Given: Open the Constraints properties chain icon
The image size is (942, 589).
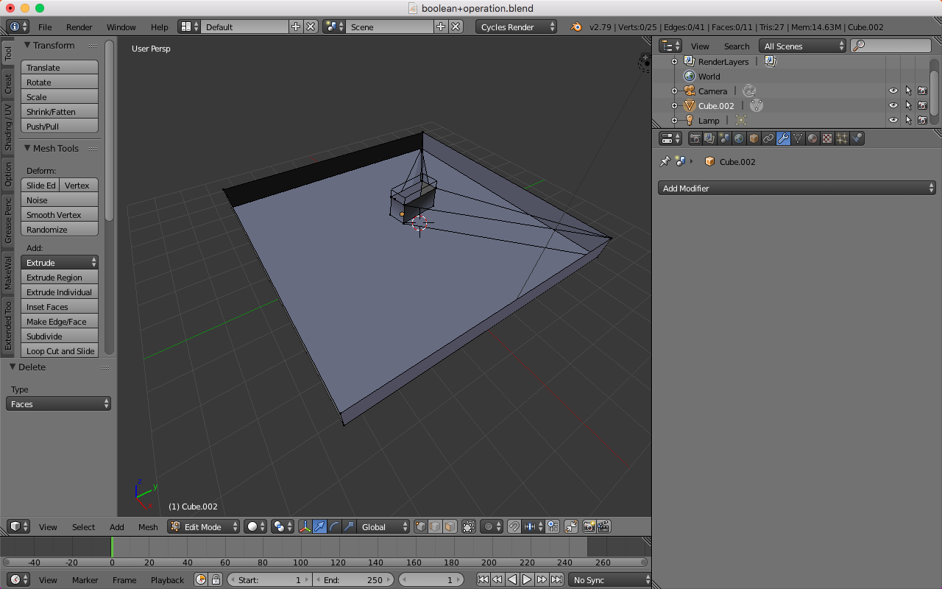Looking at the screenshot, I should [768, 138].
